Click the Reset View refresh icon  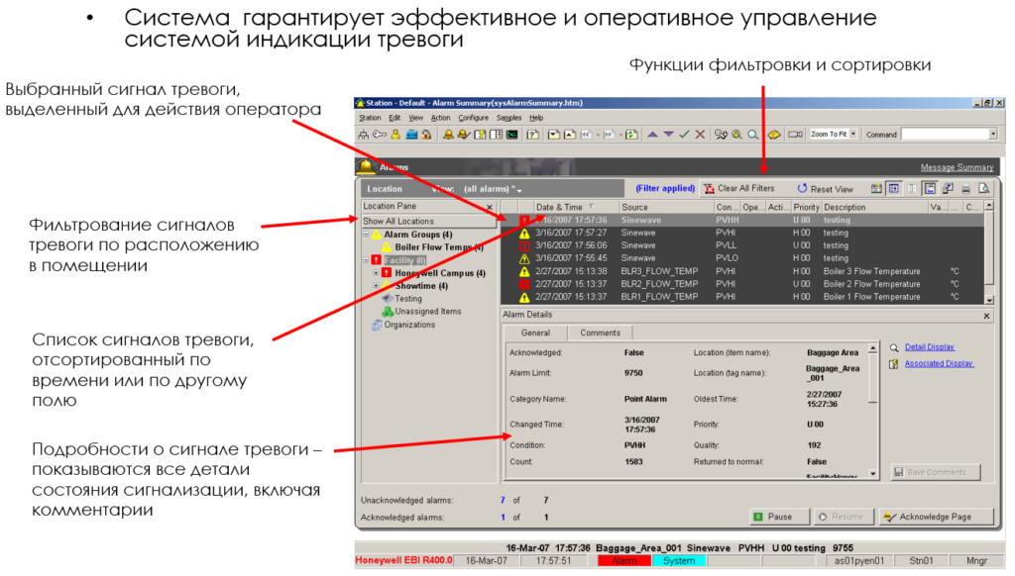[x=802, y=188]
